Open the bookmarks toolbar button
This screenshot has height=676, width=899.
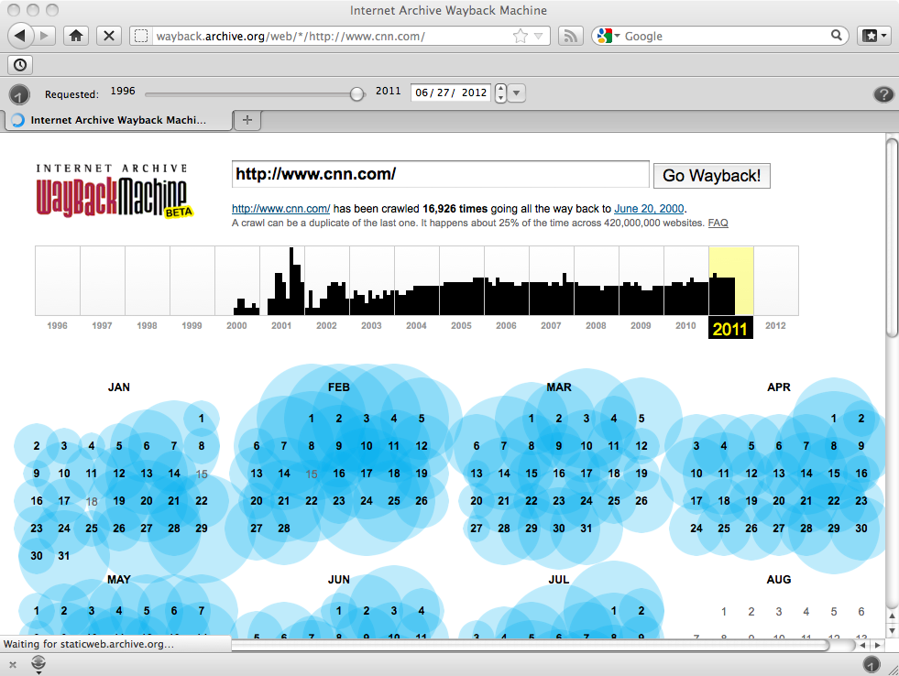pyautogui.click(x=874, y=36)
